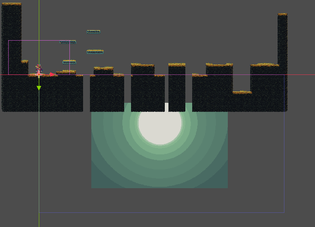The width and height of the screenshot is (315, 227).
Task: Click the red X-axis gizmo arrow
Action: [52, 74]
